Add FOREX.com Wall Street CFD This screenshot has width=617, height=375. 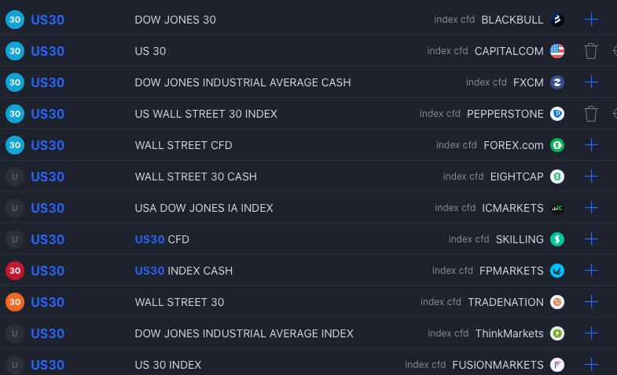click(592, 145)
